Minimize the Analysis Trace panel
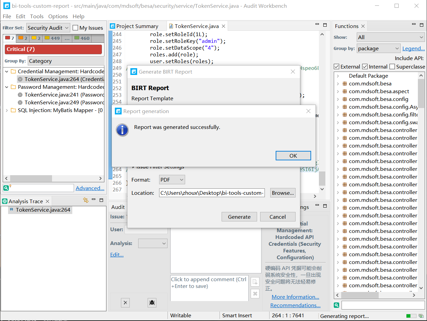Viewport: 427px width, 321px height. tap(94, 200)
